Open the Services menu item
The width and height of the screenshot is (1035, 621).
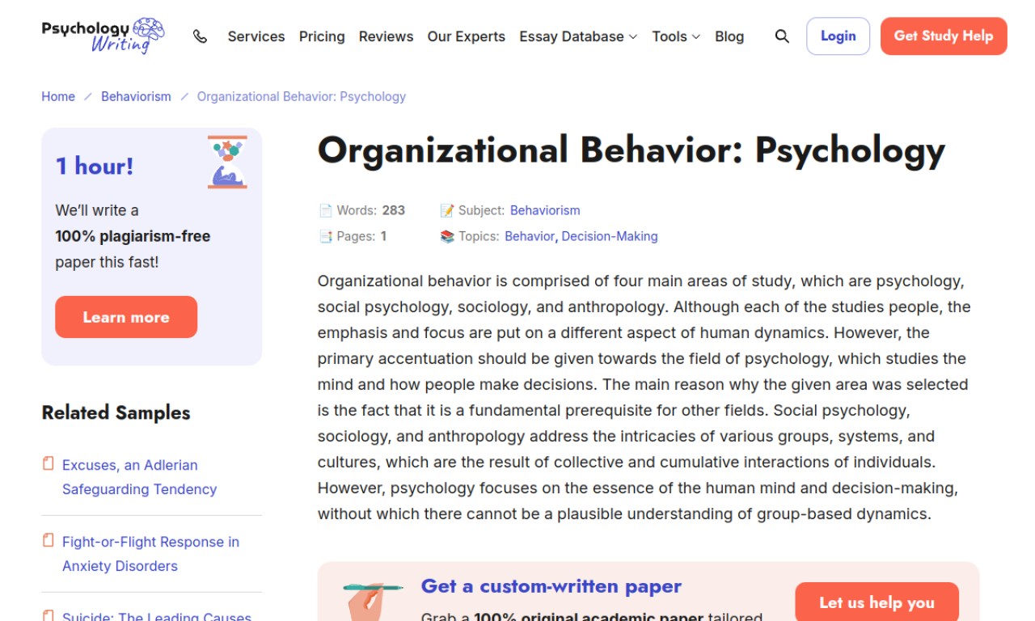click(256, 36)
